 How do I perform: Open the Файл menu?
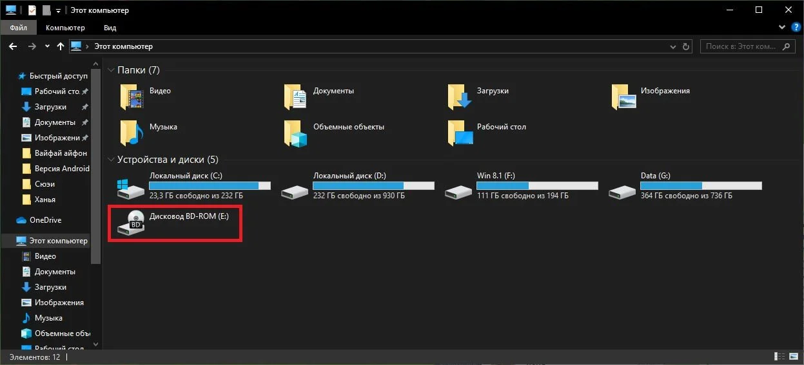[x=18, y=28]
